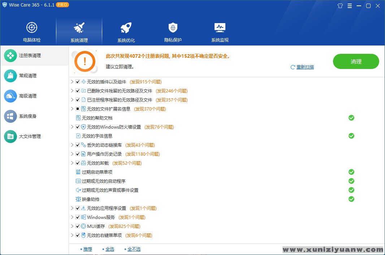The image size is (385, 255).
Task: Expand the 用户操作历史记录 tree row
Action: point(72,154)
